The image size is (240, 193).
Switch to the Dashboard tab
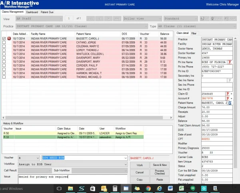pos(32,12)
